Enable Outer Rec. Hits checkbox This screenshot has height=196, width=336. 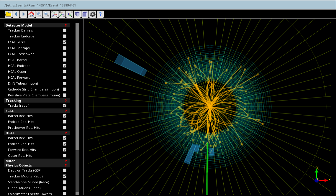[x=65, y=156]
